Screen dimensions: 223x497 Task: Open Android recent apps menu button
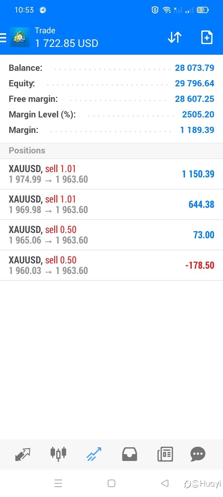[x=58, y=483]
